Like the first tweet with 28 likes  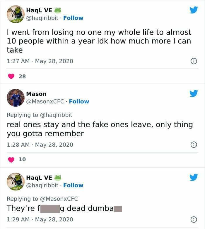pyautogui.click(x=11, y=76)
